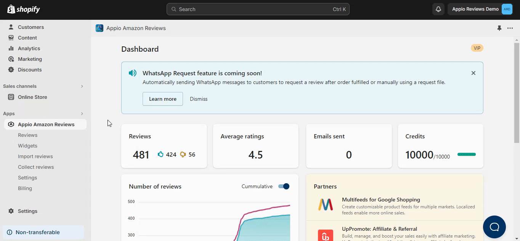520x241 pixels.
Task: Click the Dashboard heading
Action: [x=140, y=49]
